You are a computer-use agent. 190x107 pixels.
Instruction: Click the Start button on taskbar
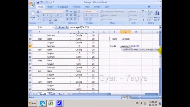[33, 103]
